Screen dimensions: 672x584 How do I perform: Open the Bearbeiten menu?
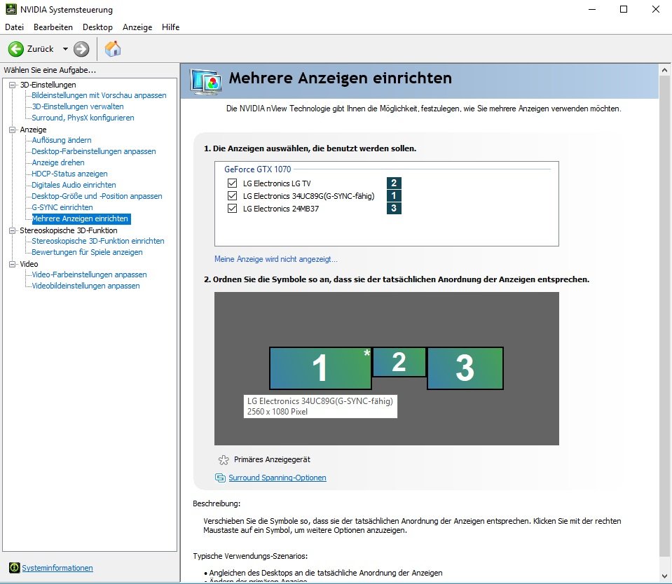pyautogui.click(x=53, y=27)
